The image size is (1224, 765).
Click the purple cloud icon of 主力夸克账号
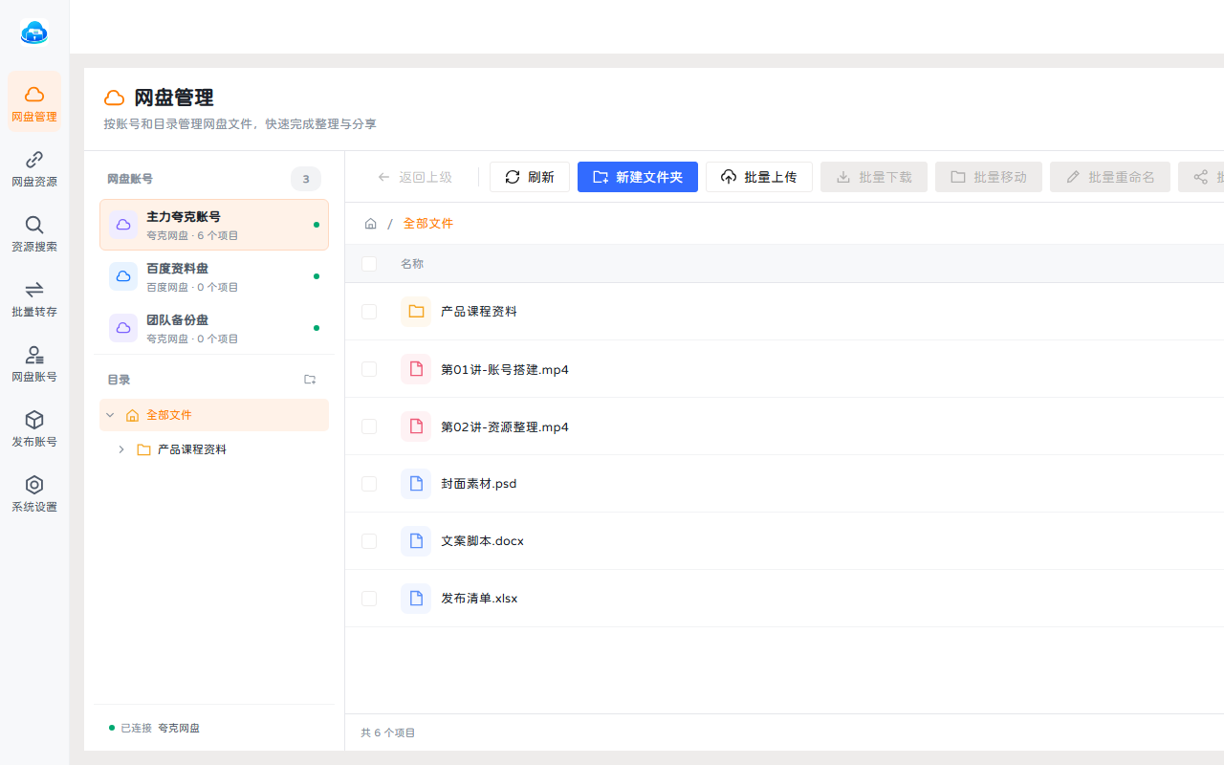point(123,225)
